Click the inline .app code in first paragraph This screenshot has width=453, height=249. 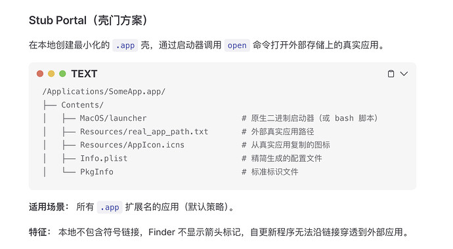click(x=125, y=45)
